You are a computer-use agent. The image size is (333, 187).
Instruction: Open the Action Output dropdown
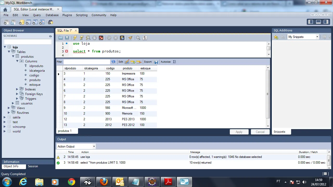(76, 146)
